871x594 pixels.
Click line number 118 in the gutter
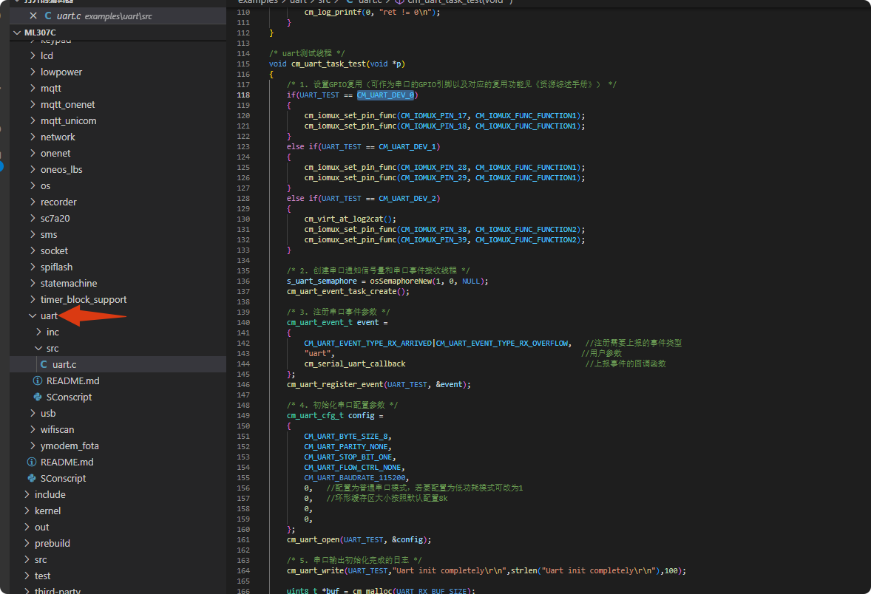(x=243, y=95)
